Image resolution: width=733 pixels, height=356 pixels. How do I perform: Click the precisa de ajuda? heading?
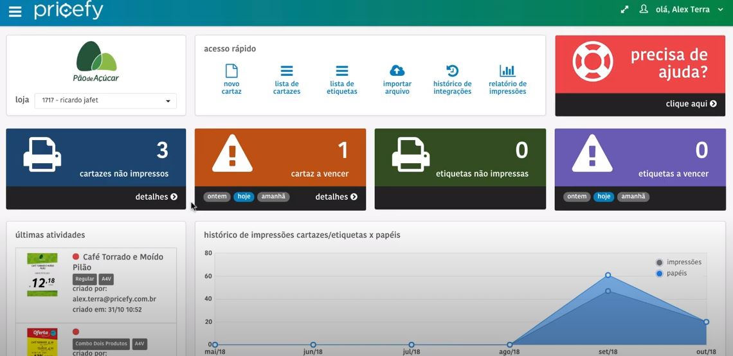[669, 64]
